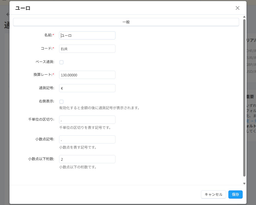256x205 pixels.
Task: Toggle the 右側表示 checkbox on
Action: pyautogui.click(x=61, y=101)
